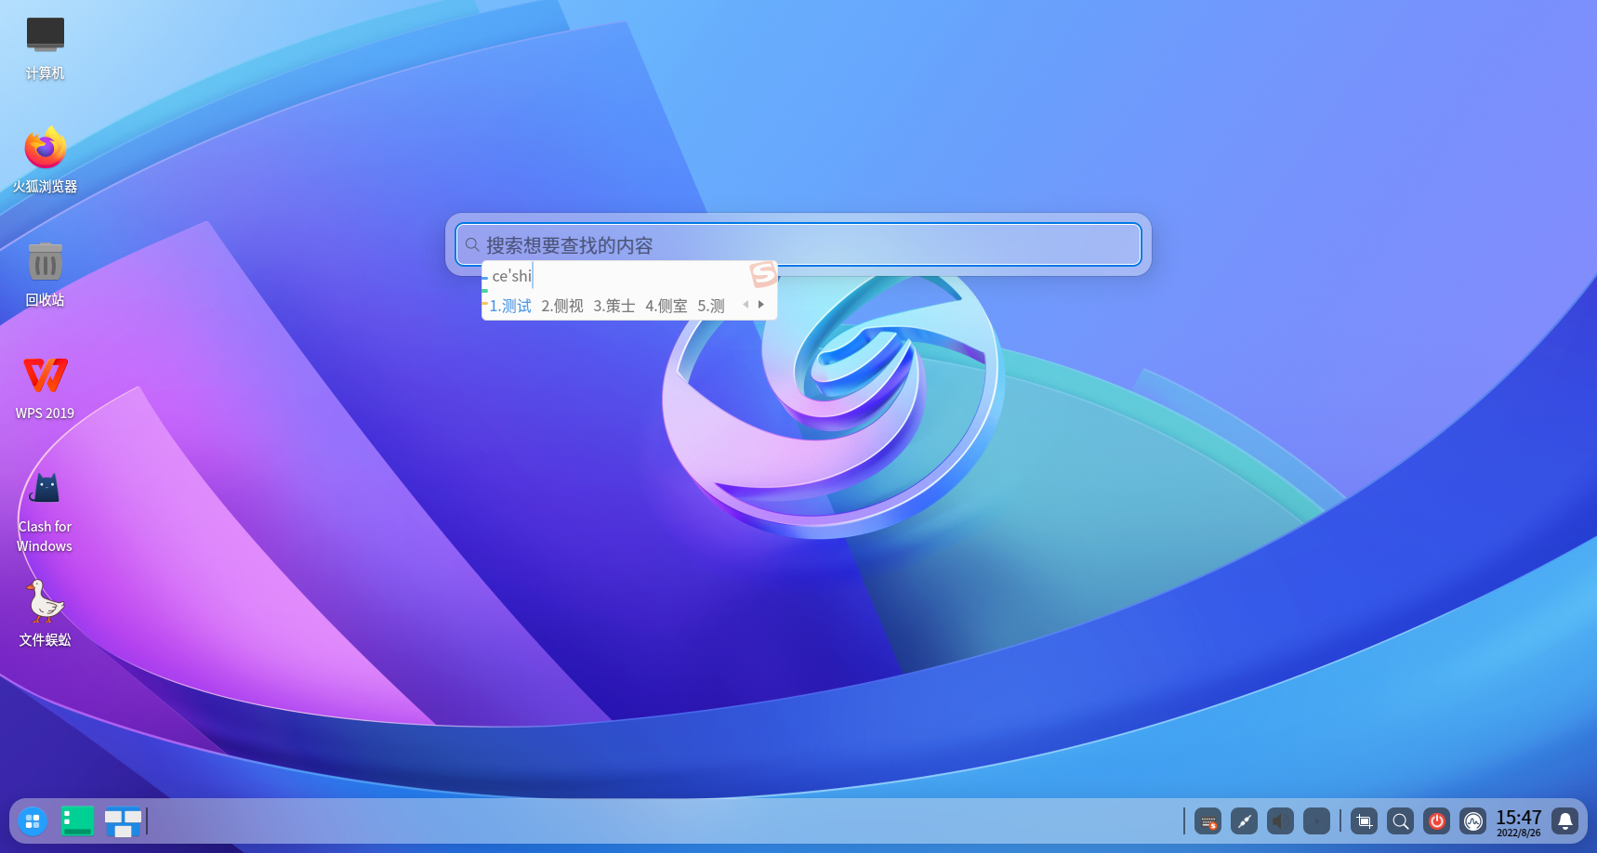
Task: Open the multitasking view taskbar icon
Action: (123, 821)
